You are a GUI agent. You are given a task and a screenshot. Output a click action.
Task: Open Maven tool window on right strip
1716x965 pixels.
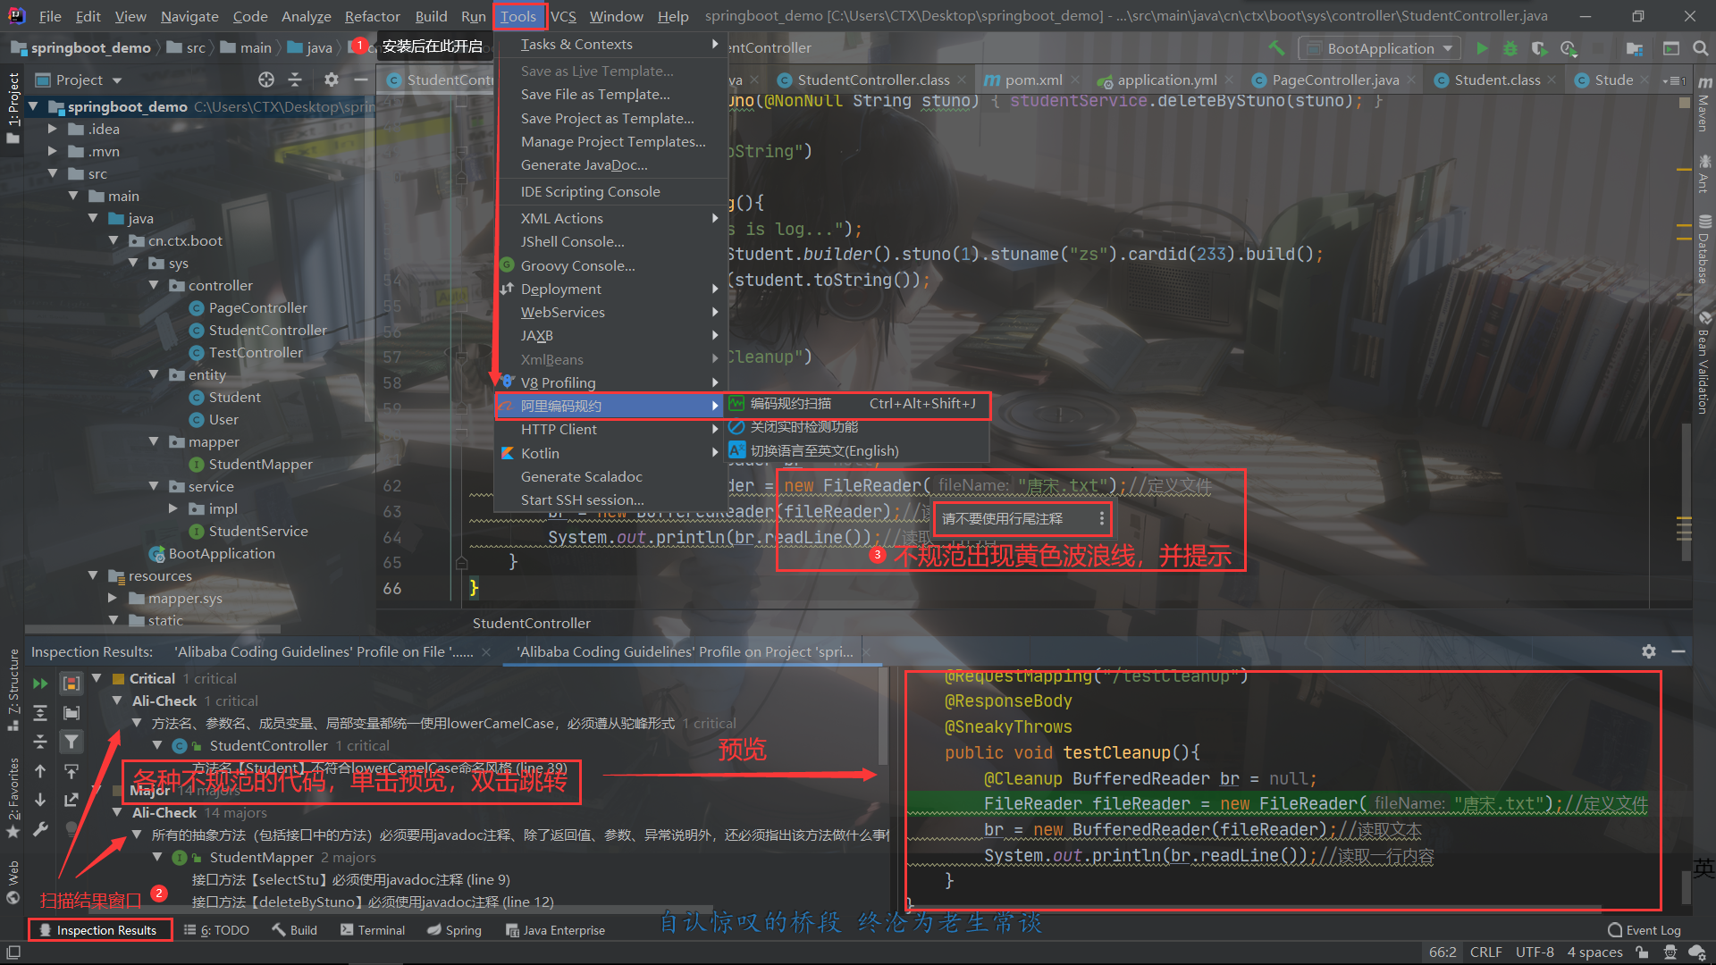[1704, 105]
